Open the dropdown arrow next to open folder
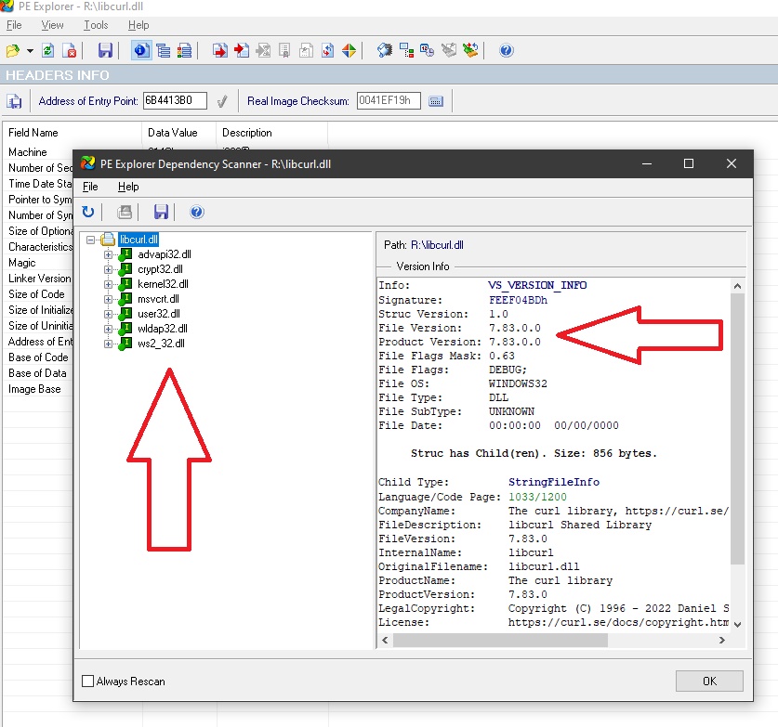The width and height of the screenshot is (778, 727). tap(30, 50)
